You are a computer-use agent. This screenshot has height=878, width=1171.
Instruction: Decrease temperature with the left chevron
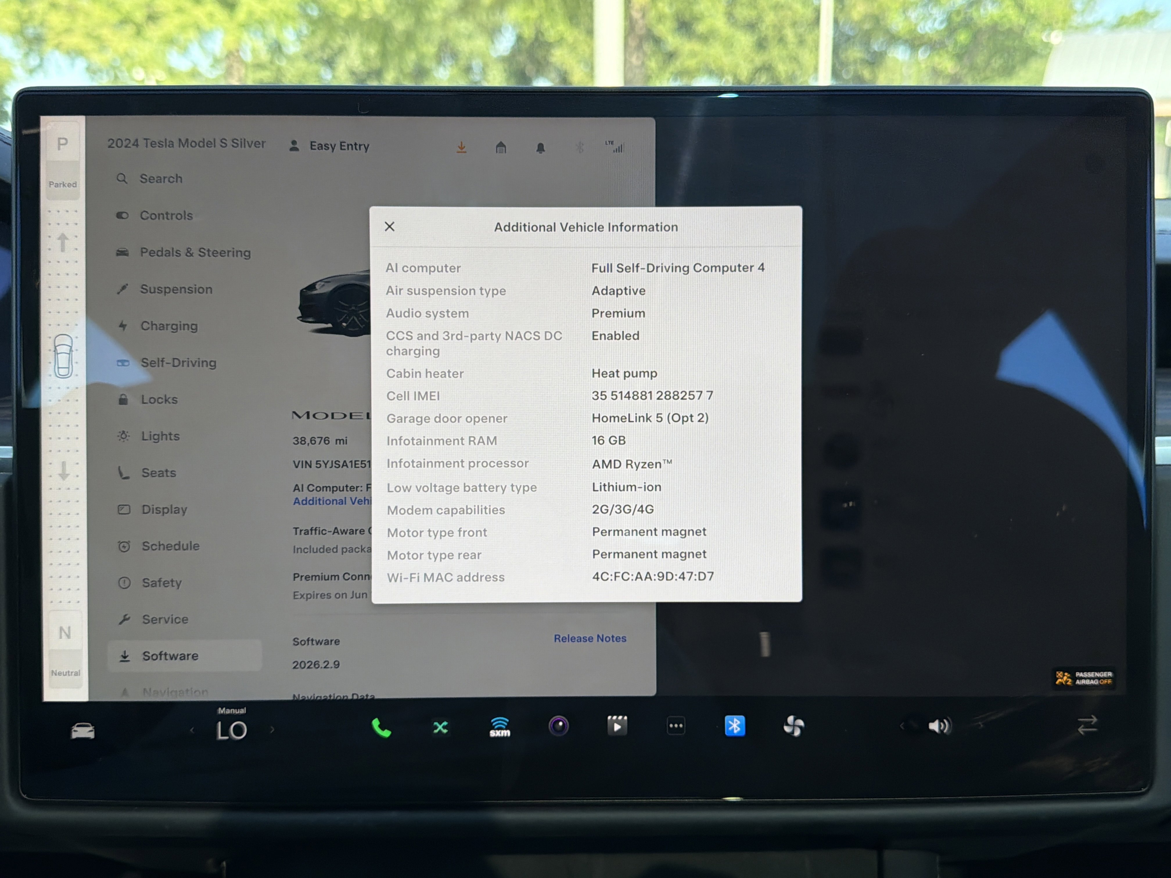point(192,730)
